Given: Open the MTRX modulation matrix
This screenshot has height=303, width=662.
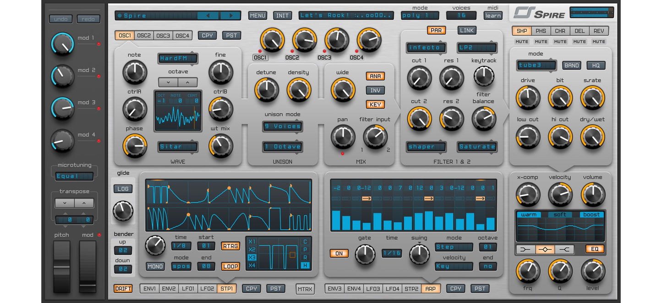Looking at the screenshot, I should point(305,289).
